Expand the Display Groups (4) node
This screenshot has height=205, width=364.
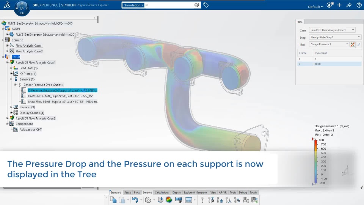(x=11, y=113)
